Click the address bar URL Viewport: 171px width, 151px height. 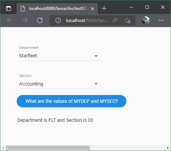click(x=87, y=20)
